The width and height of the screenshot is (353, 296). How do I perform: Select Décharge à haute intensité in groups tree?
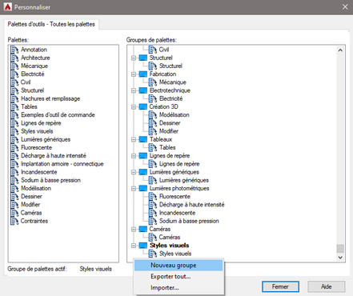(x=192, y=205)
